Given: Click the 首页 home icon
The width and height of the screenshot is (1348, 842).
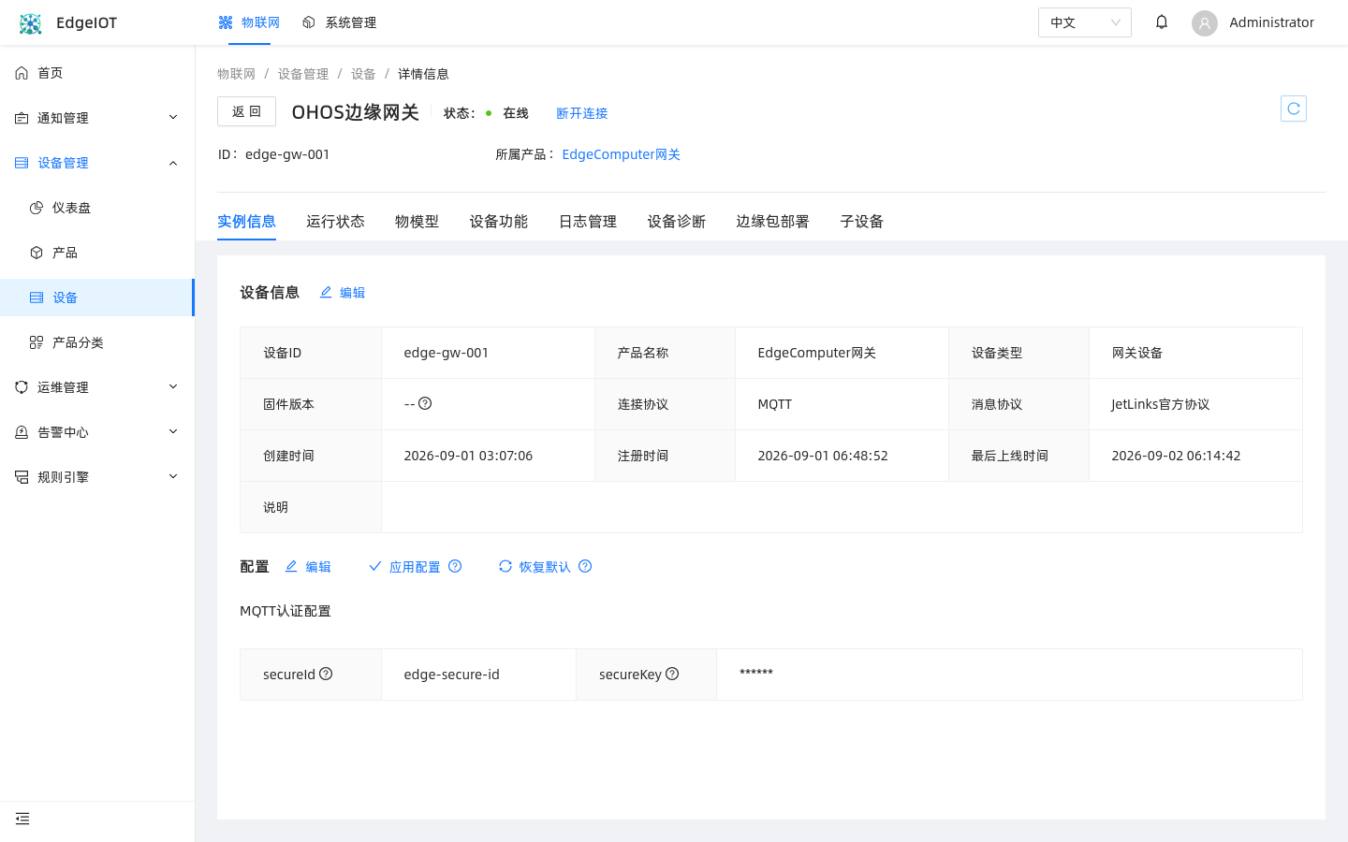Looking at the screenshot, I should pos(22,73).
